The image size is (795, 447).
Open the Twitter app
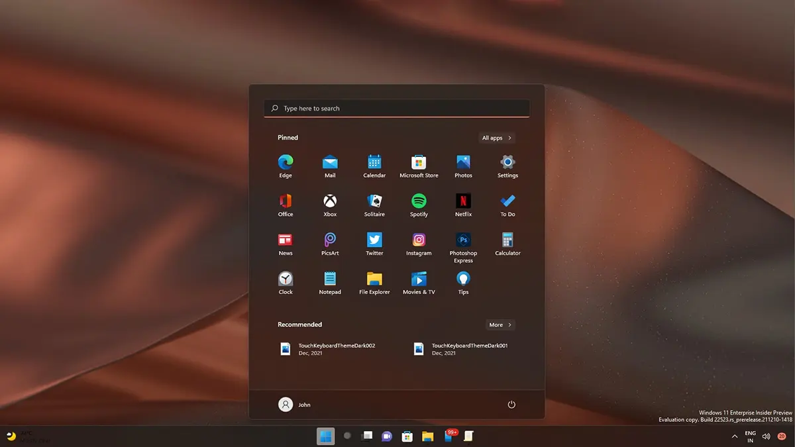click(x=374, y=244)
